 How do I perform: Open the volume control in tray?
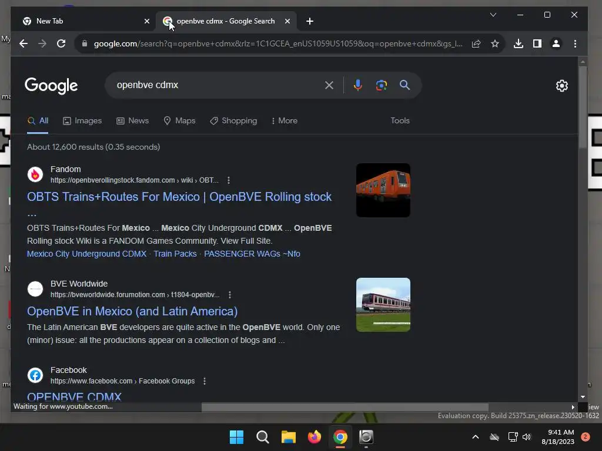[527, 437]
